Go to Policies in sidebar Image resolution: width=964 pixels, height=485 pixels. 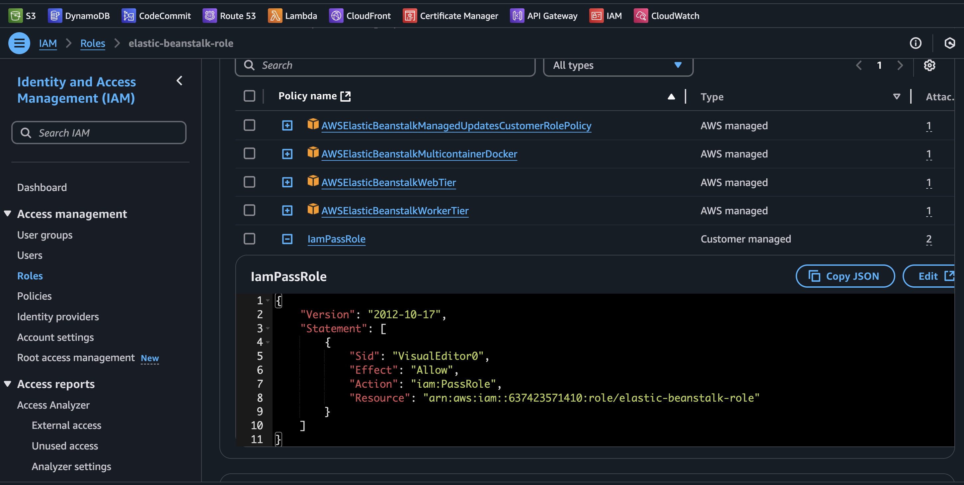click(x=35, y=296)
